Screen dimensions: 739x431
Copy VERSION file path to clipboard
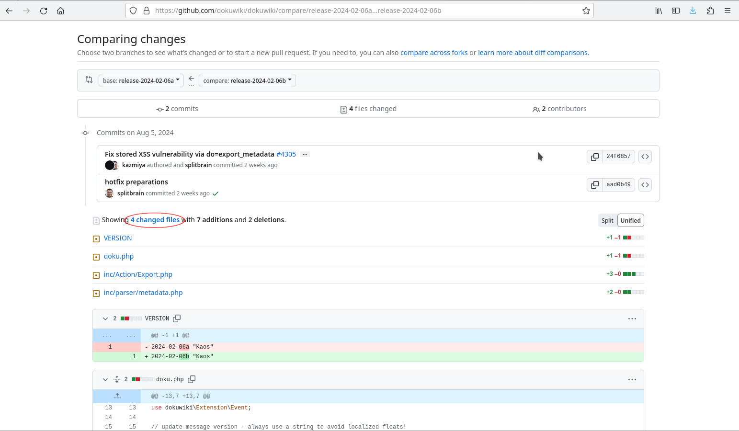point(177,318)
